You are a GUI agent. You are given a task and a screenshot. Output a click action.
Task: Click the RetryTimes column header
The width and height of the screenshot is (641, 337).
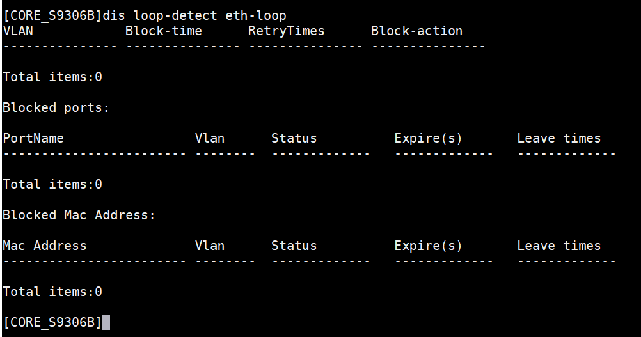click(286, 31)
